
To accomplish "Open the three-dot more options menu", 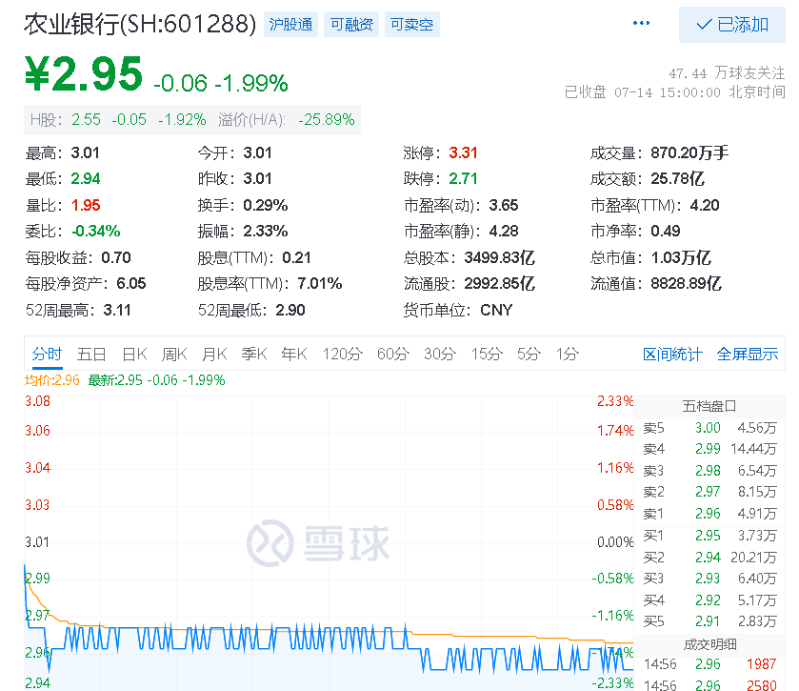I will (x=641, y=23).
